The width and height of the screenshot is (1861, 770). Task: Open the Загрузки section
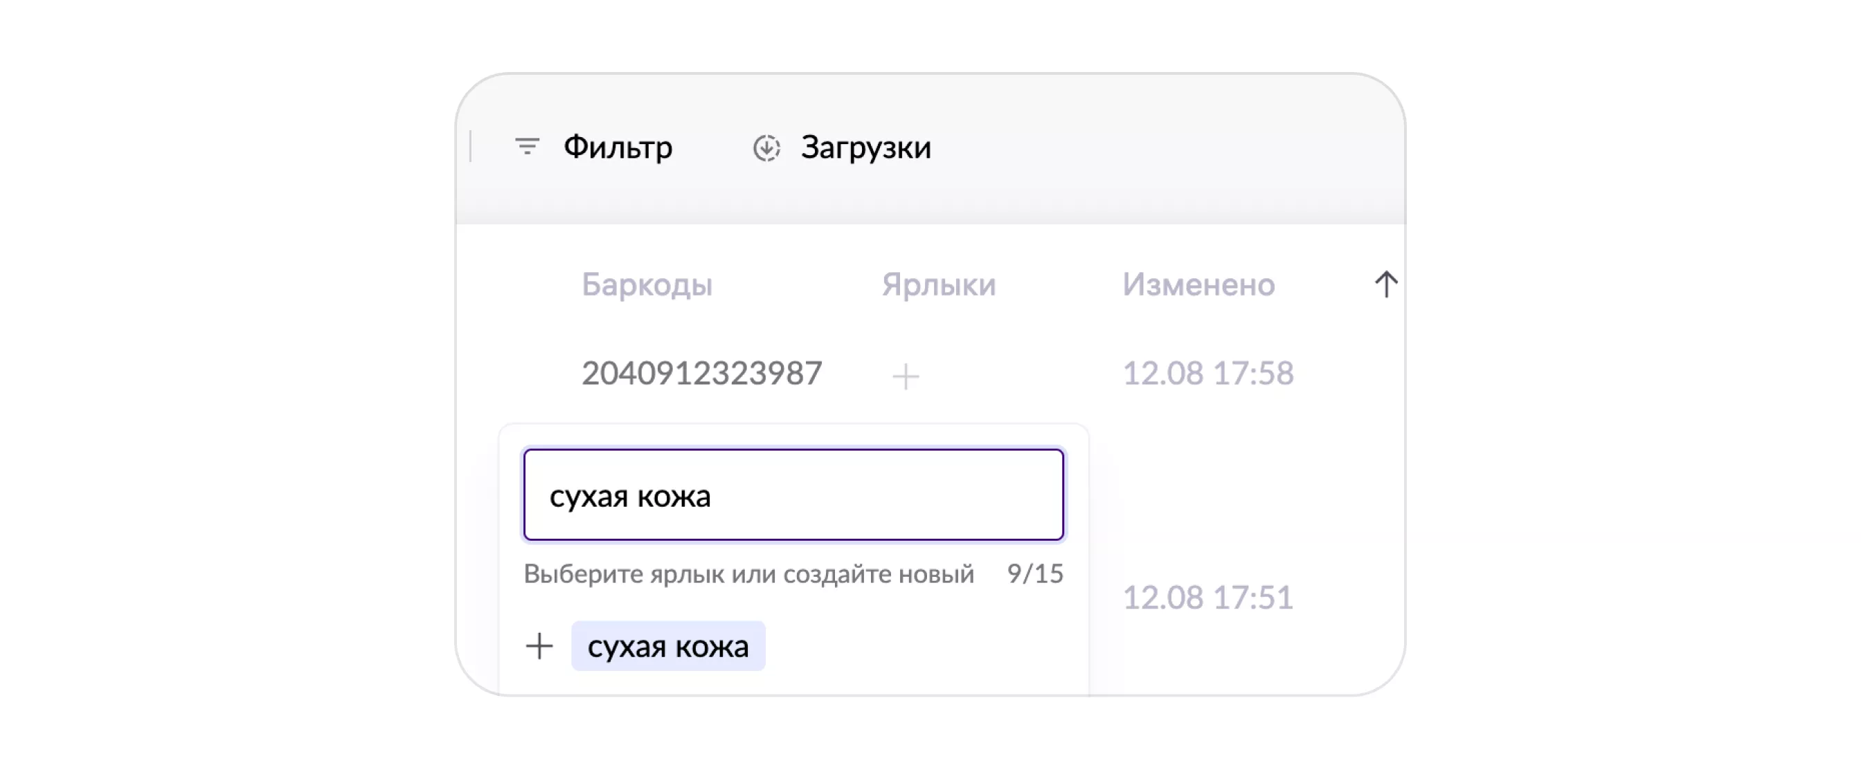pos(865,147)
